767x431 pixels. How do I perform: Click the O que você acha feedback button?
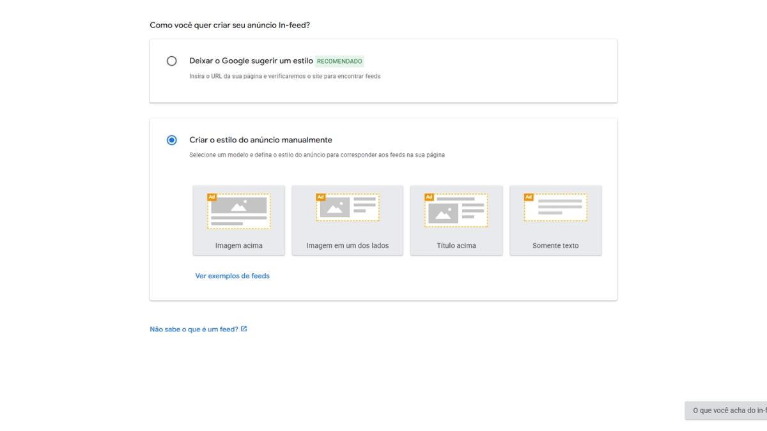(x=726, y=411)
